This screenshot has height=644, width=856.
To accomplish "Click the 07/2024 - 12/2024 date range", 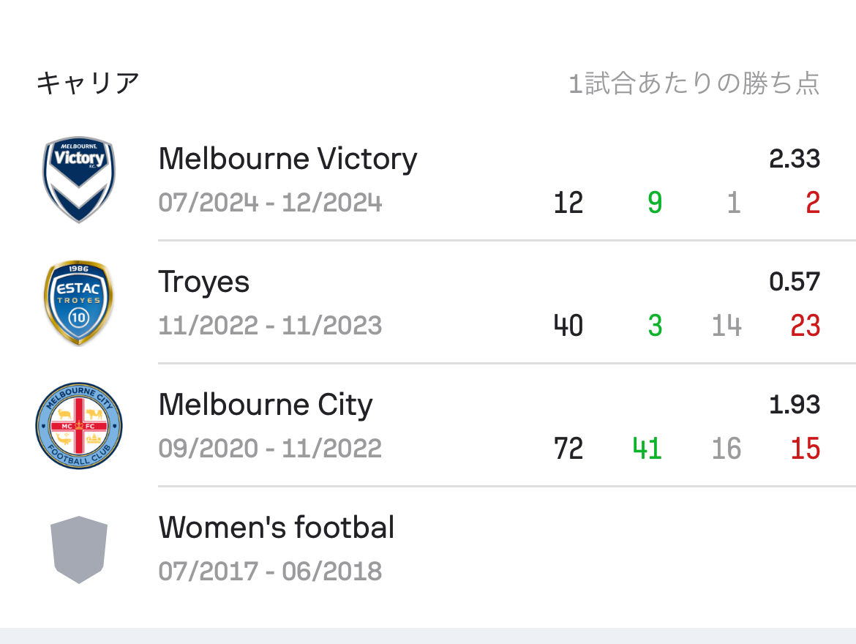I will tap(270, 203).
